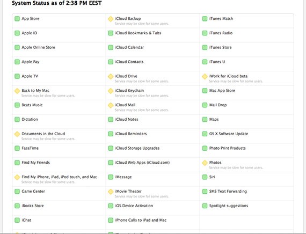Screen dimensions: 306x234
Task: Click the iCloud Mail service name
Action: (x=125, y=105)
